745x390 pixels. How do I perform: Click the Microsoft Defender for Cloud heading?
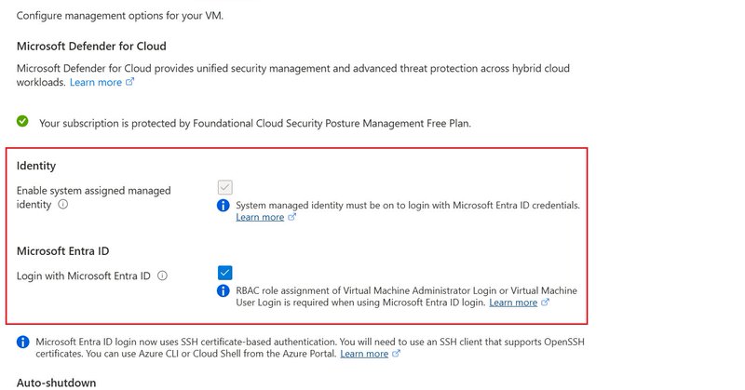pyautogui.click(x=91, y=47)
